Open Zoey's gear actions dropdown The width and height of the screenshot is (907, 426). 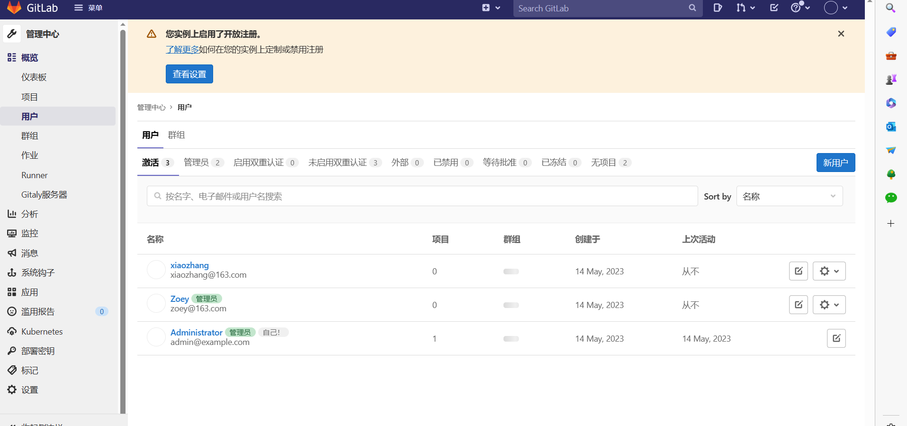point(829,305)
